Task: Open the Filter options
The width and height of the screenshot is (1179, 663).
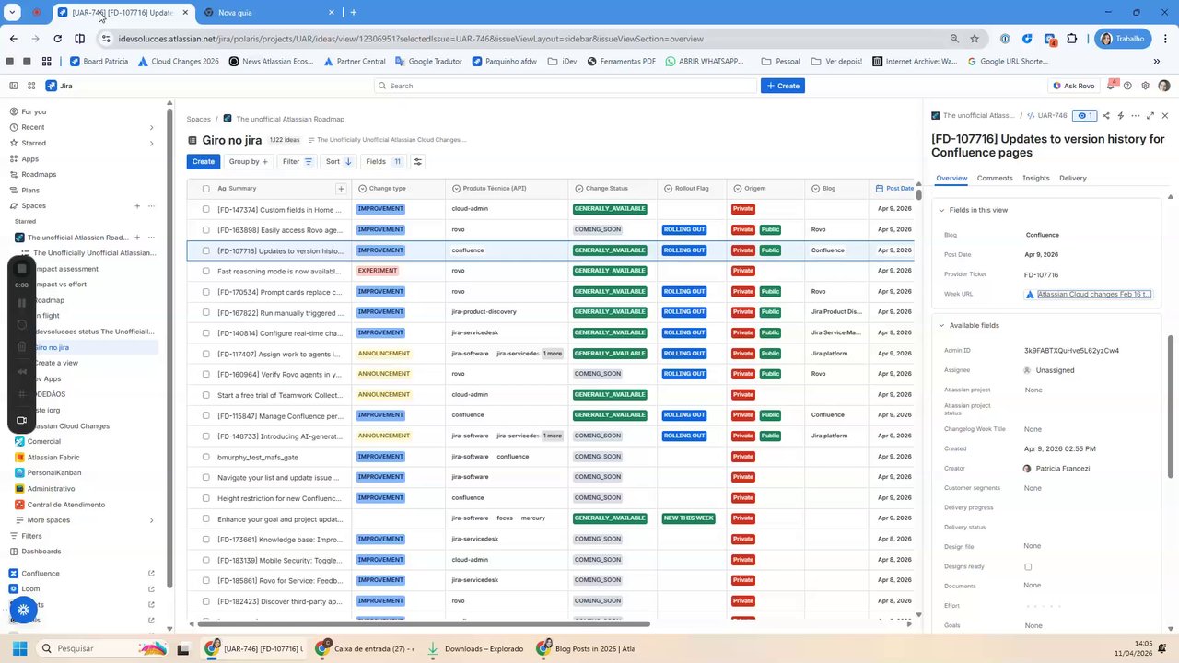Action: pyautogui.click(x=298, y=161)
